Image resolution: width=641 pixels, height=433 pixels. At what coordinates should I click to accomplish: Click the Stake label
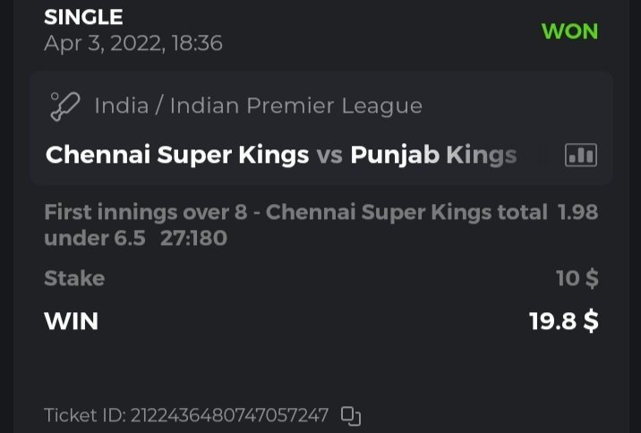click(74, 278)
